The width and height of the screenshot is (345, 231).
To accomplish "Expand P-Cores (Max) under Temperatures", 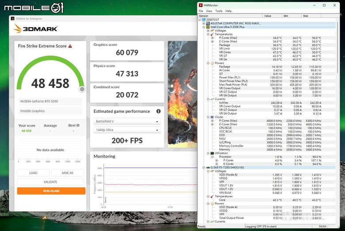I will [x=212, y=38].
